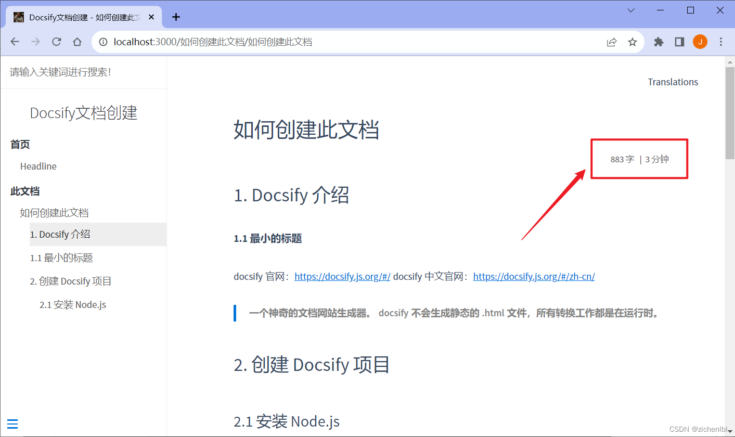
Task: Click the page vertical scrollbar thumb
Action: 730,113
